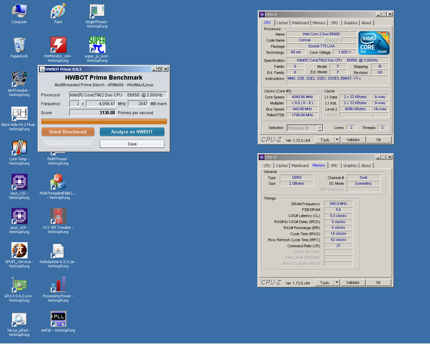Screen dimensions: 430x344
Task: Expand Tools arrow in upper CPU-Z window
Action: 337,140
